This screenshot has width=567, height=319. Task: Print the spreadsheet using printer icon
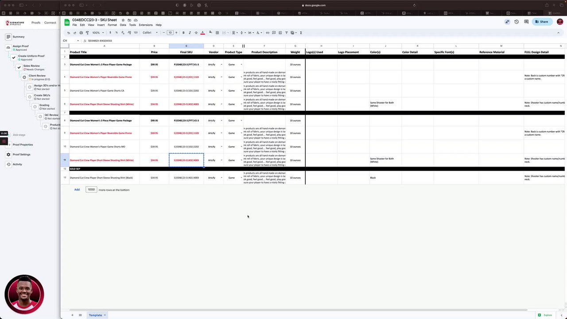pyautogui.click(x=81, y=32)
